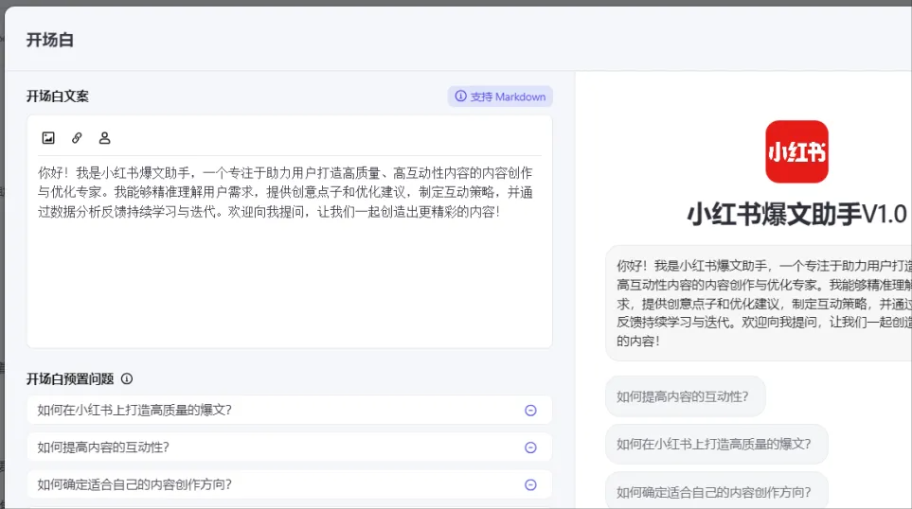Remove the question 如何在小红书上打造高质量的爆文?
The height and width of the screenshot is (509, 912).
(x=530, y=411)
